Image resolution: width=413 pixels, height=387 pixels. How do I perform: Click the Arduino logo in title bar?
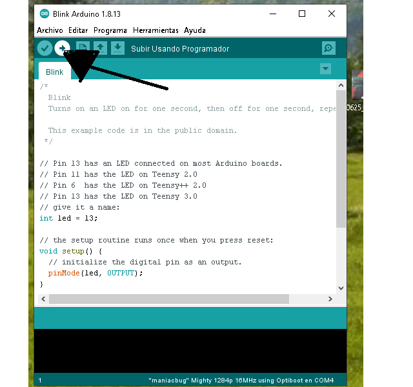pos(45,14)
